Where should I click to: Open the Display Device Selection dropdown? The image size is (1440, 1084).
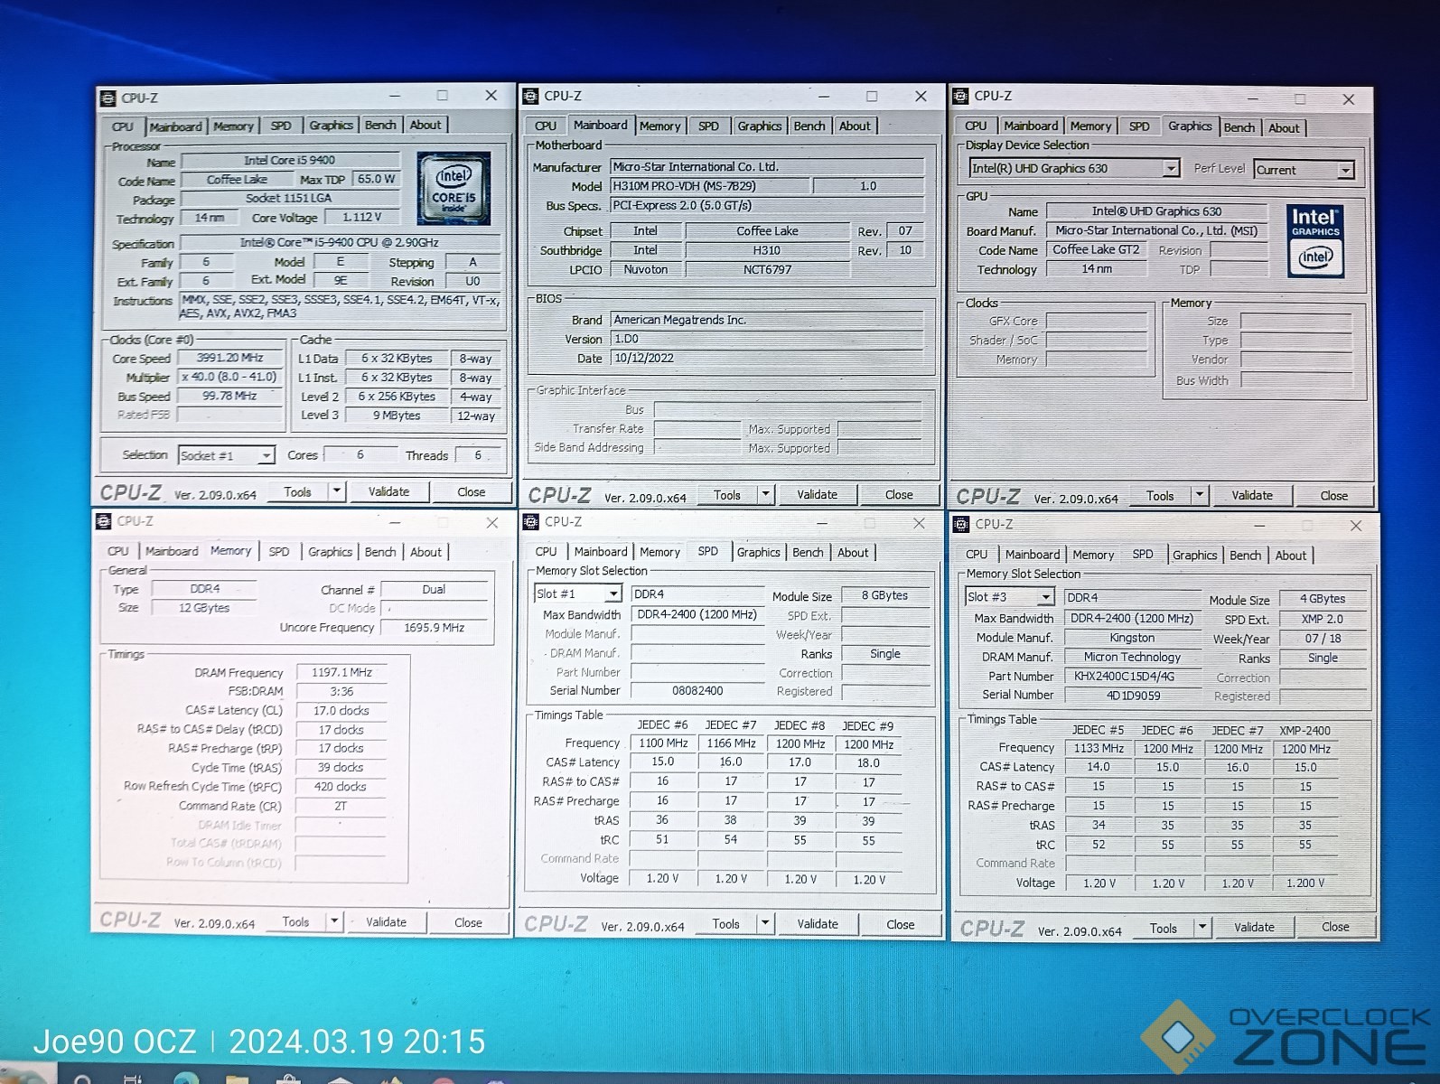click(1074, 168)
